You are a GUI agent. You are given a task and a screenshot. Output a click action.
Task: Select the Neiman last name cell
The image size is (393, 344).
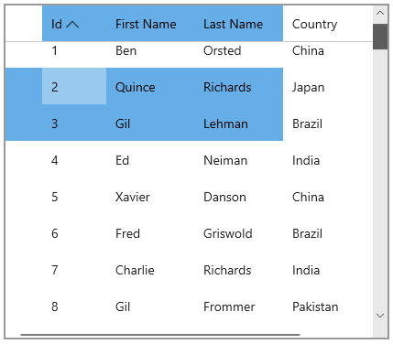(x=239, y=159)
